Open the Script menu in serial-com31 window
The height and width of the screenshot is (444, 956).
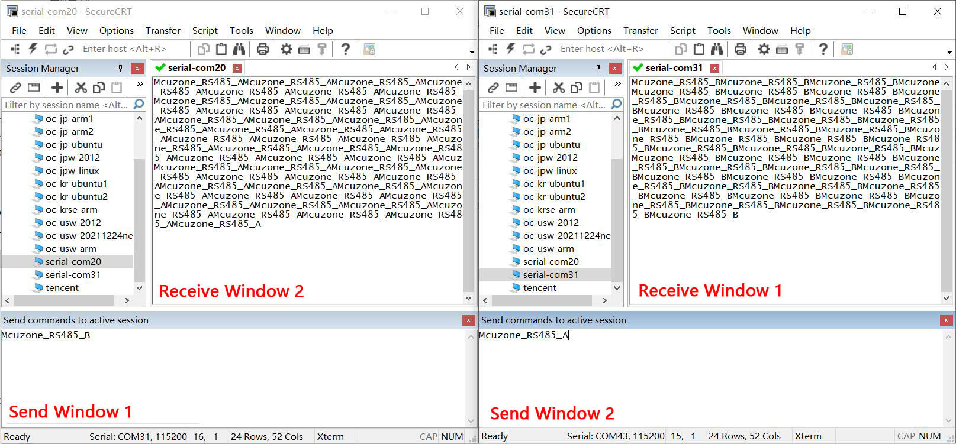click(683, 30)
